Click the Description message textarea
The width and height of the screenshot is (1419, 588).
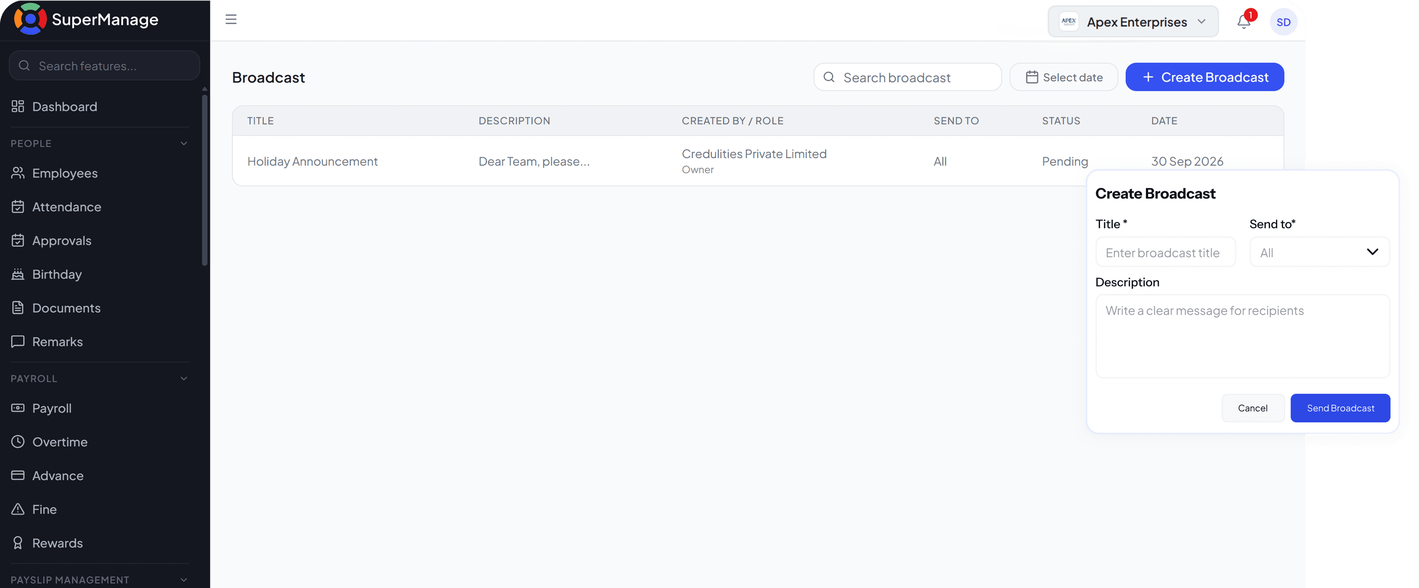pyautogui.click(x=1242, y=336)
